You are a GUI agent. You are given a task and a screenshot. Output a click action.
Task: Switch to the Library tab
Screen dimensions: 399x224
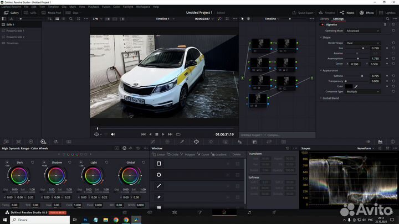(x=324, y=19)
